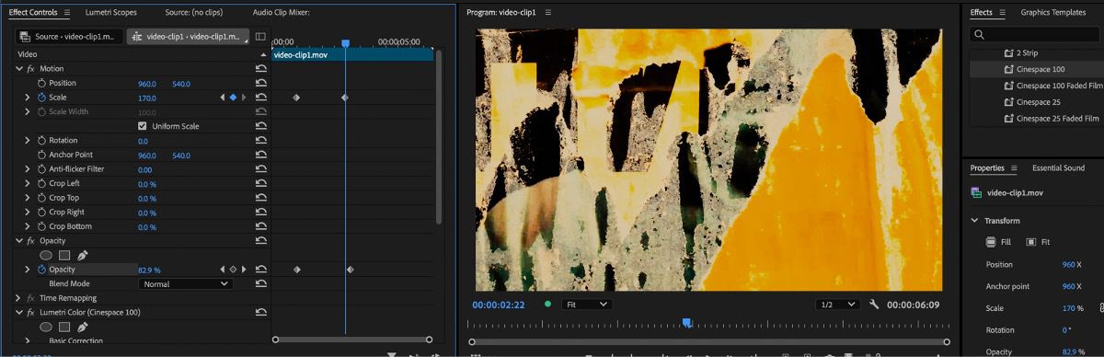Go to previous Scale keyframe
Viewport: 1104px width, 357px height.
coord(222,98)
